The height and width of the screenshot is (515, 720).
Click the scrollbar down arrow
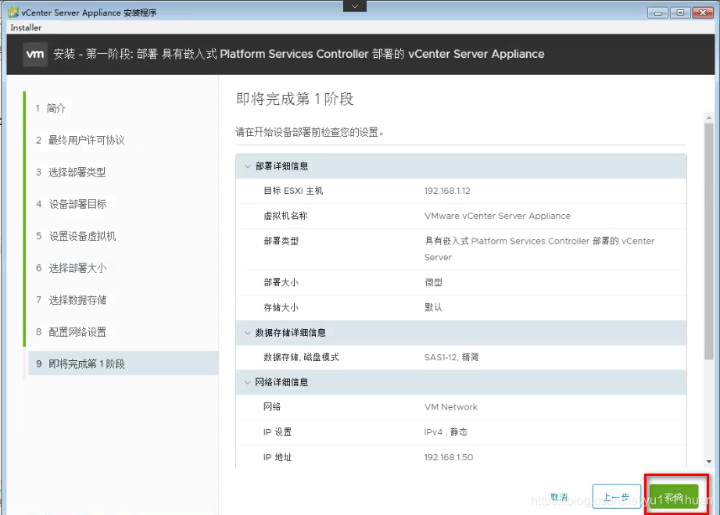(x=709, y=461)
